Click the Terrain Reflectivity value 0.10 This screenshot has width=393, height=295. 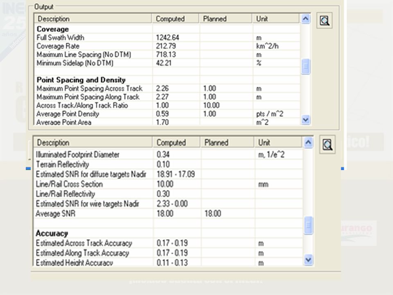163,164
